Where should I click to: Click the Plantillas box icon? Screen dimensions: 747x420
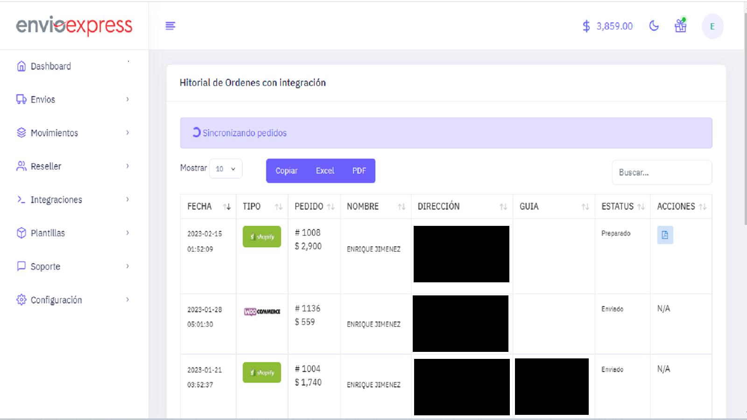coord(21,233)
